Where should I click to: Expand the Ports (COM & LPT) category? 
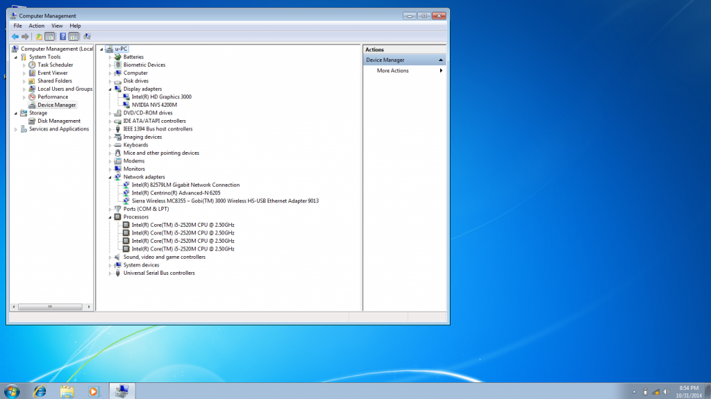[x=110, y=209]
